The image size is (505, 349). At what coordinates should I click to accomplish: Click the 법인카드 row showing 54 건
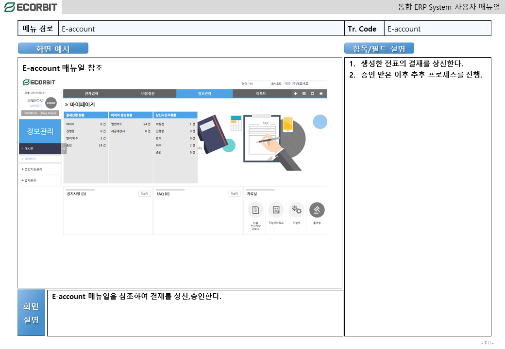tap(131, 124)
